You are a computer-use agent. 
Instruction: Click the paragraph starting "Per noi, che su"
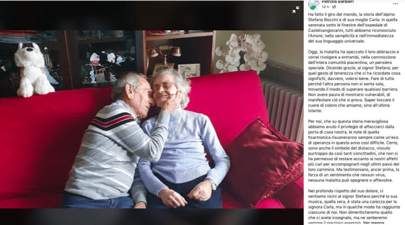[x=354, y=151]
